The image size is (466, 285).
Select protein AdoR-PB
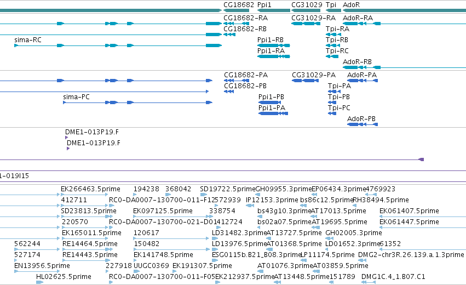point(361,119)
